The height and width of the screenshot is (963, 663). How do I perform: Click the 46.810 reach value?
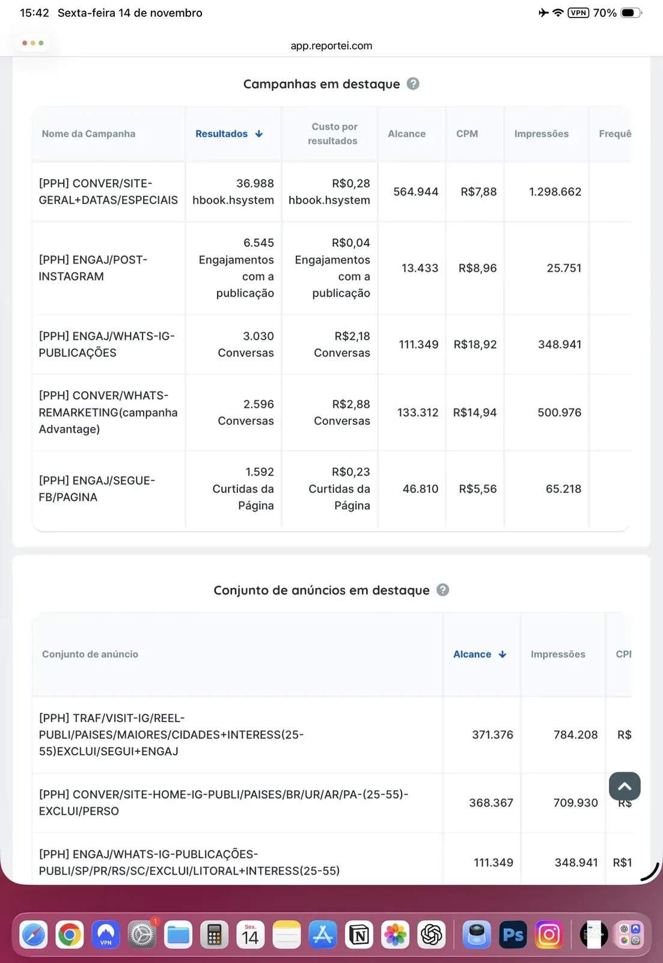pos(420,489)
